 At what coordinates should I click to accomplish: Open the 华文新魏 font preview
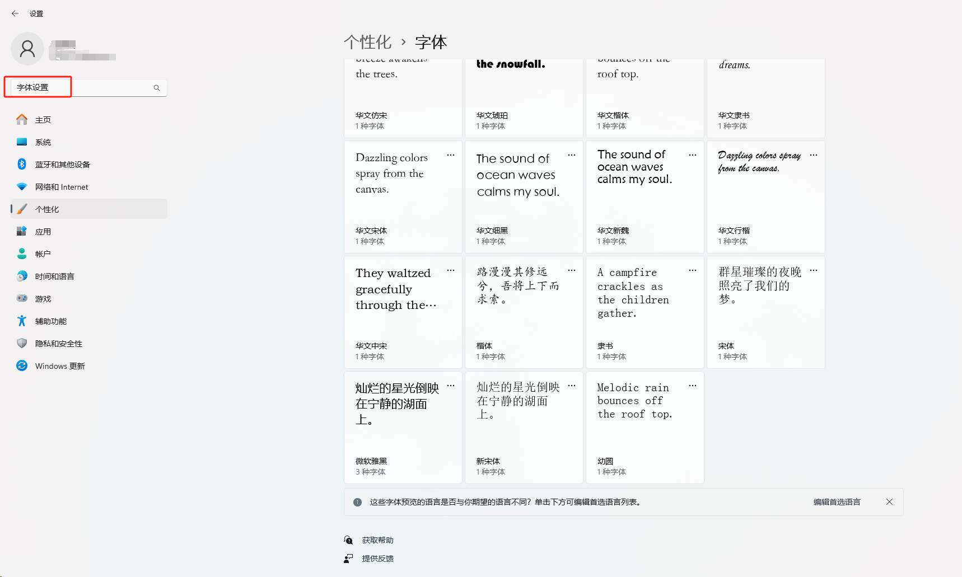pos(645,197)
